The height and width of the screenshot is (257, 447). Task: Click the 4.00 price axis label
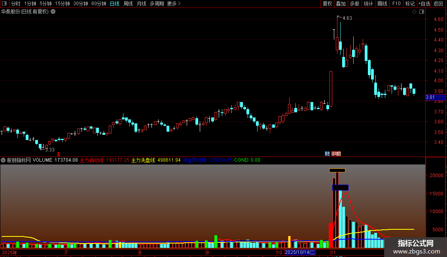click(438, 81)
